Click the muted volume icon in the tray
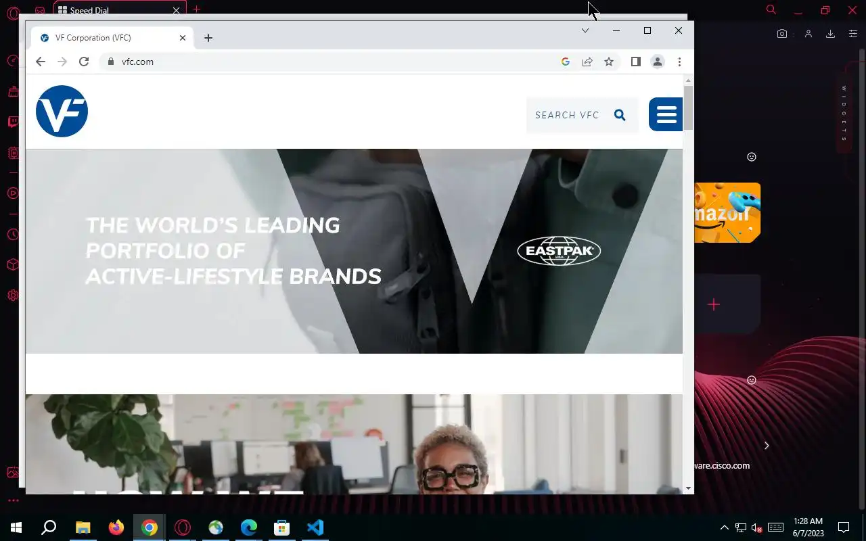Image resolution: width=866 pixels, height=541 pixels. coord(758,527)
